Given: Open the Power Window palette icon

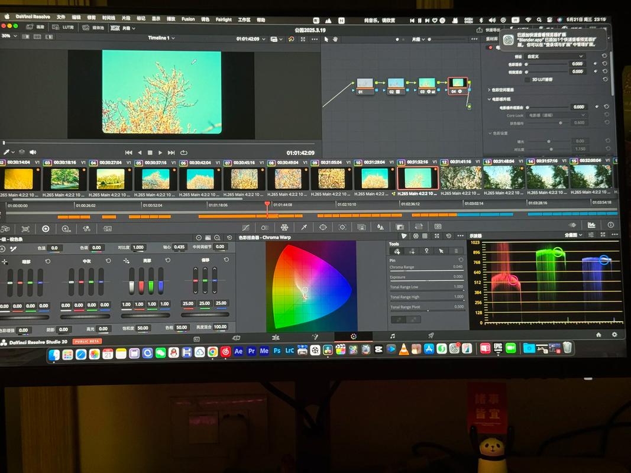Looking at the screenshot, I should point(323,228).
